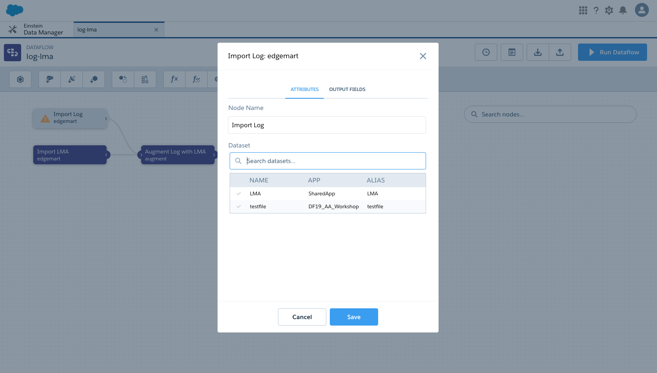Focus the Search nodes field

(550, 114)
